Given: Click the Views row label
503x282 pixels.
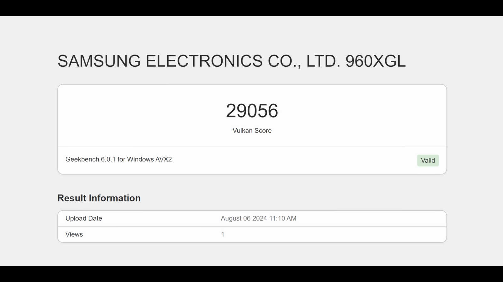Looking at the screenshot, I should pyautogui.click(x=74, y=234).
